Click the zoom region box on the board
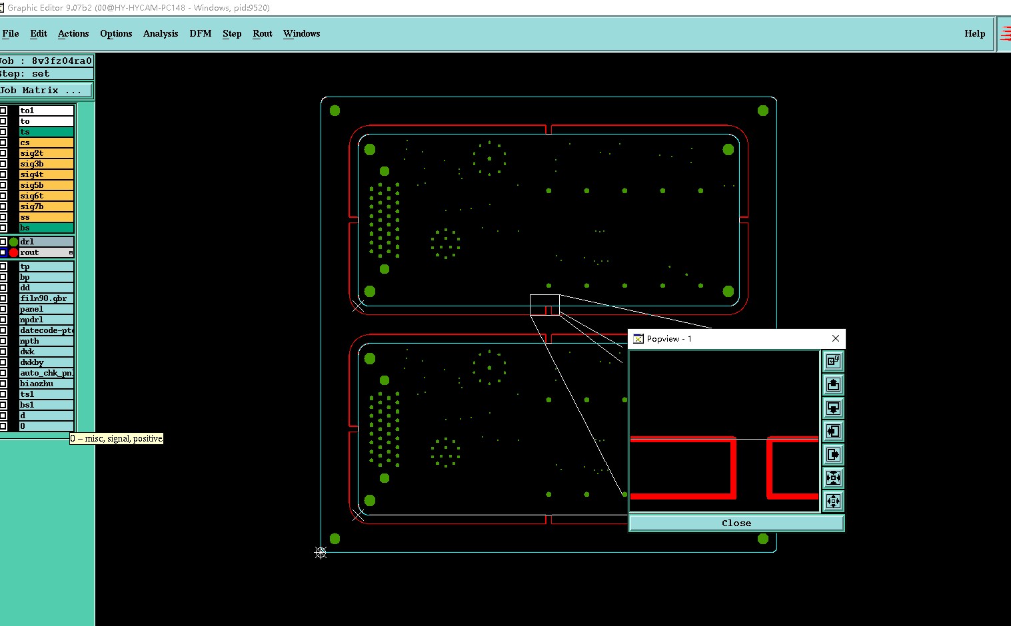 pyautogui.click(x=544, y=304)
